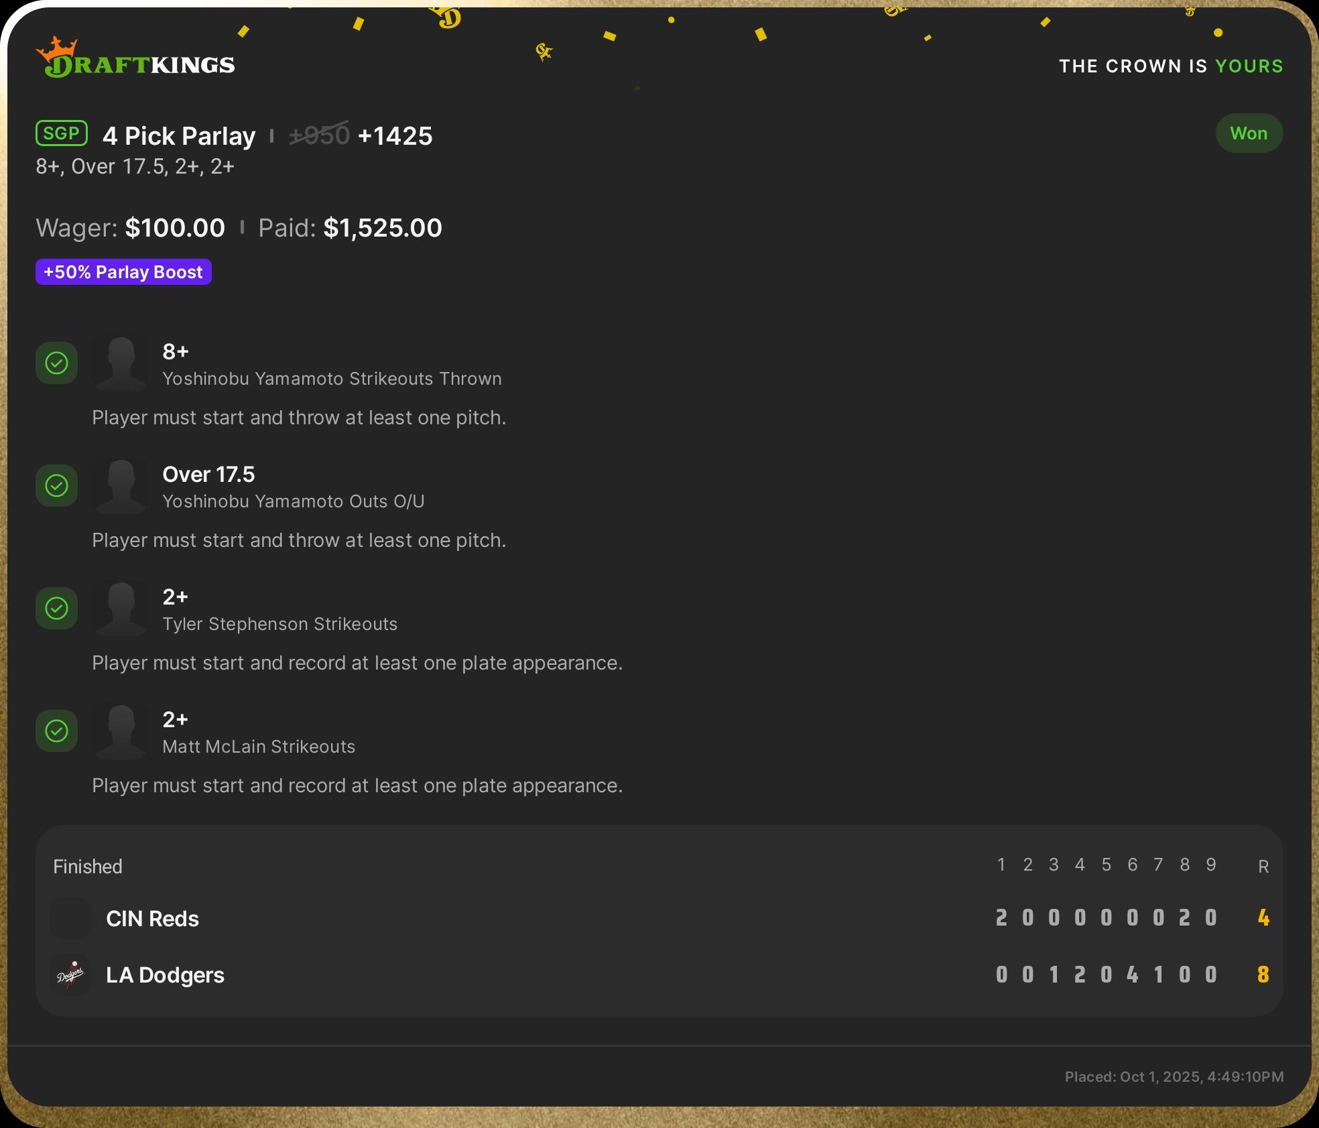The width and height of the screenshot is (1319, 1128).
Task: Click the Finished game status label
Action: point(88,867)
